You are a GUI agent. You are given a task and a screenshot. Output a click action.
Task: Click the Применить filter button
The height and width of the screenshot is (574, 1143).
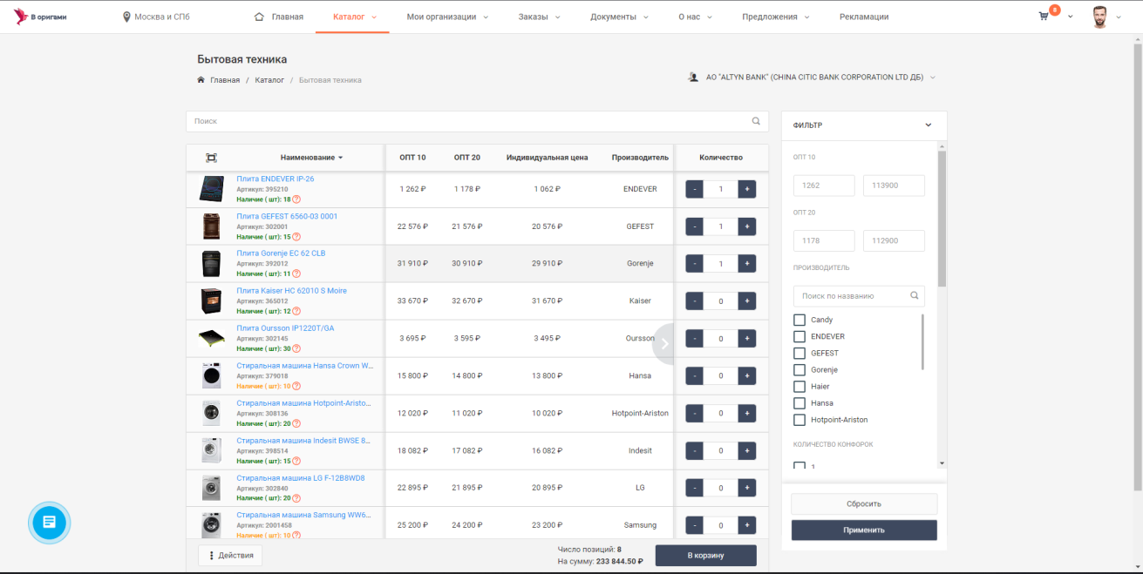pos(864,530)
